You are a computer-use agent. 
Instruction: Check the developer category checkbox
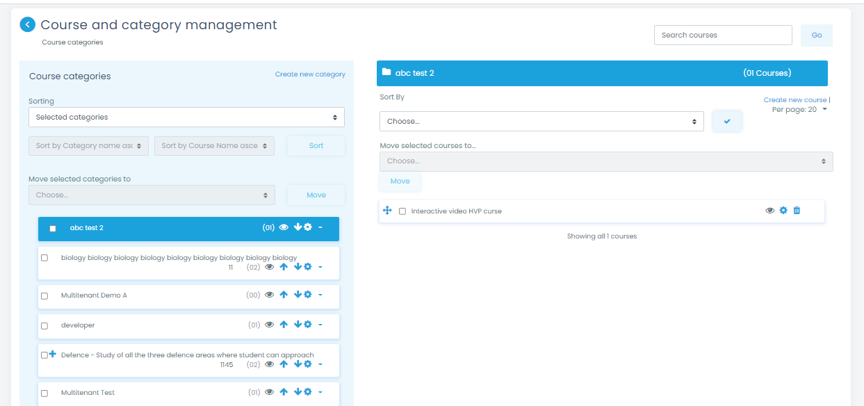[44, 325]
